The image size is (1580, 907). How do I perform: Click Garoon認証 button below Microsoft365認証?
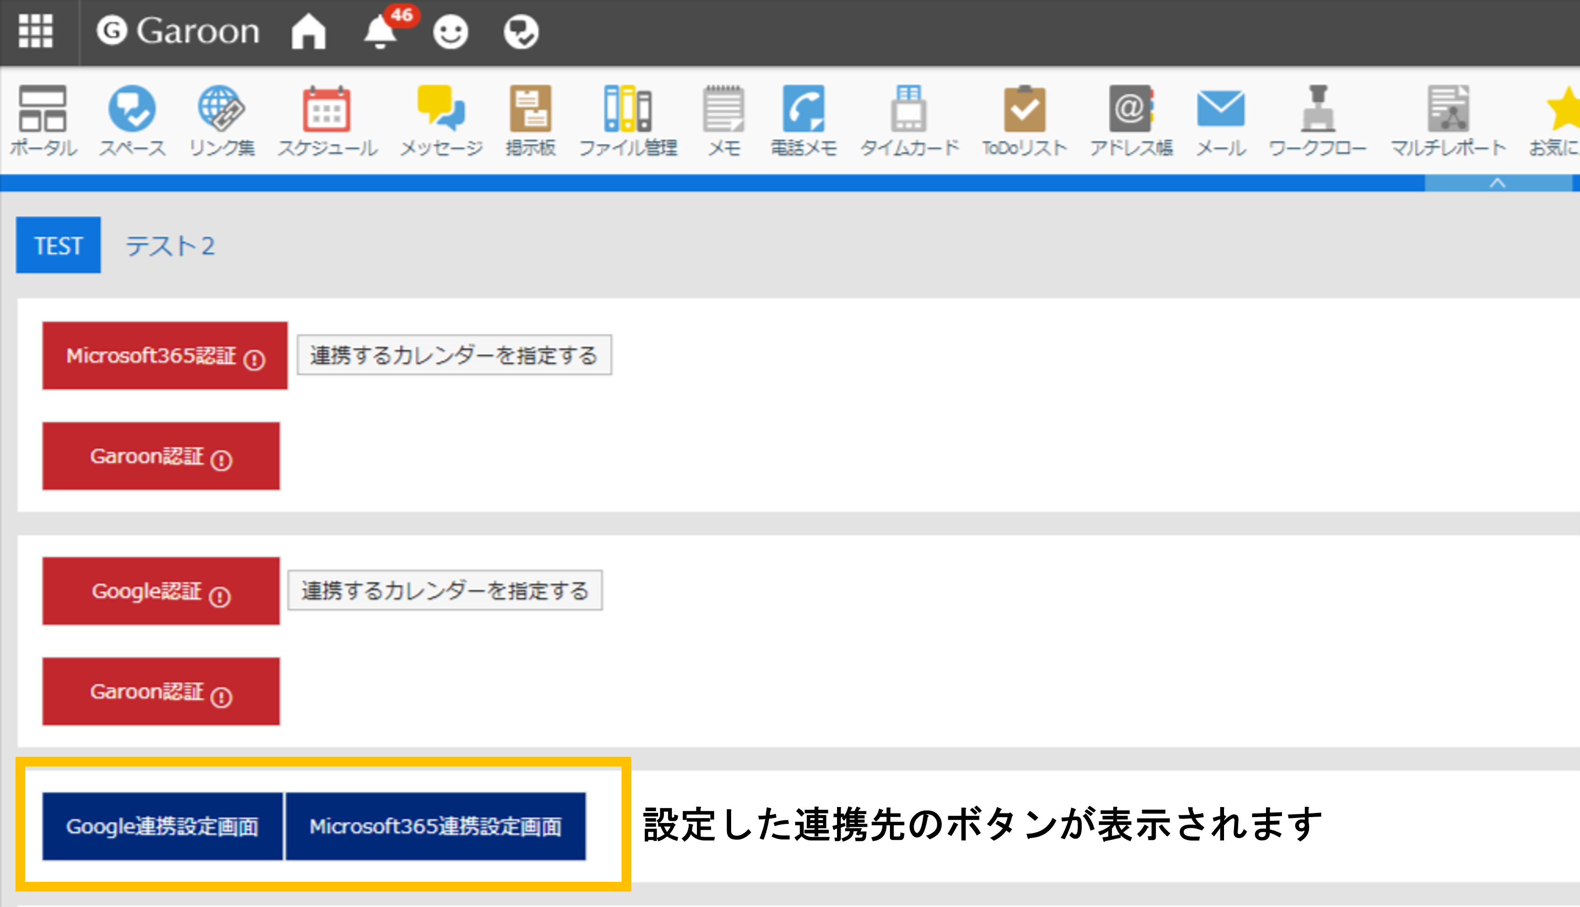tap(161, 456)
